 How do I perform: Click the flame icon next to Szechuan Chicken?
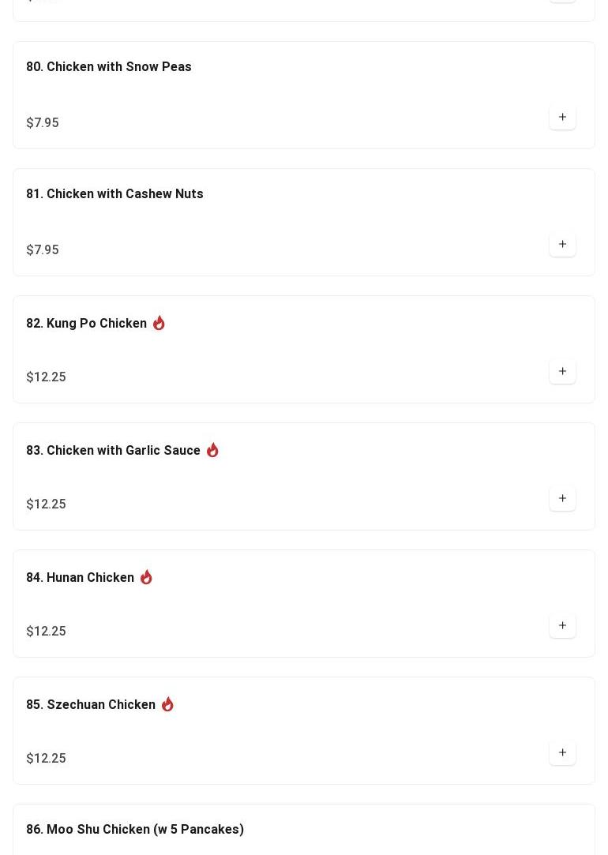click(x=167, y=704)
